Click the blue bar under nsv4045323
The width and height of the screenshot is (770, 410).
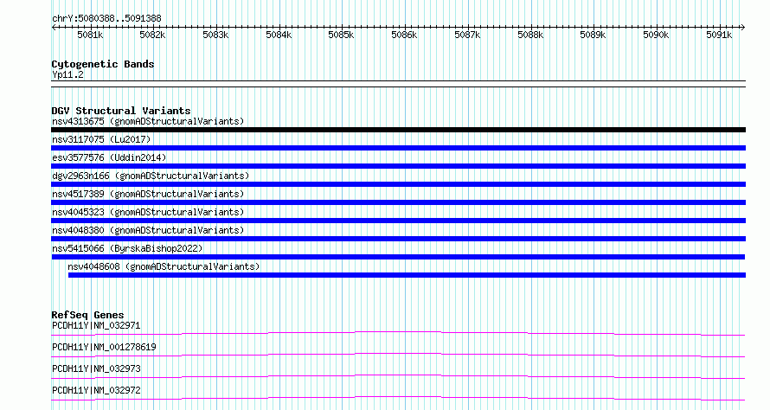(x=398, y=221)
